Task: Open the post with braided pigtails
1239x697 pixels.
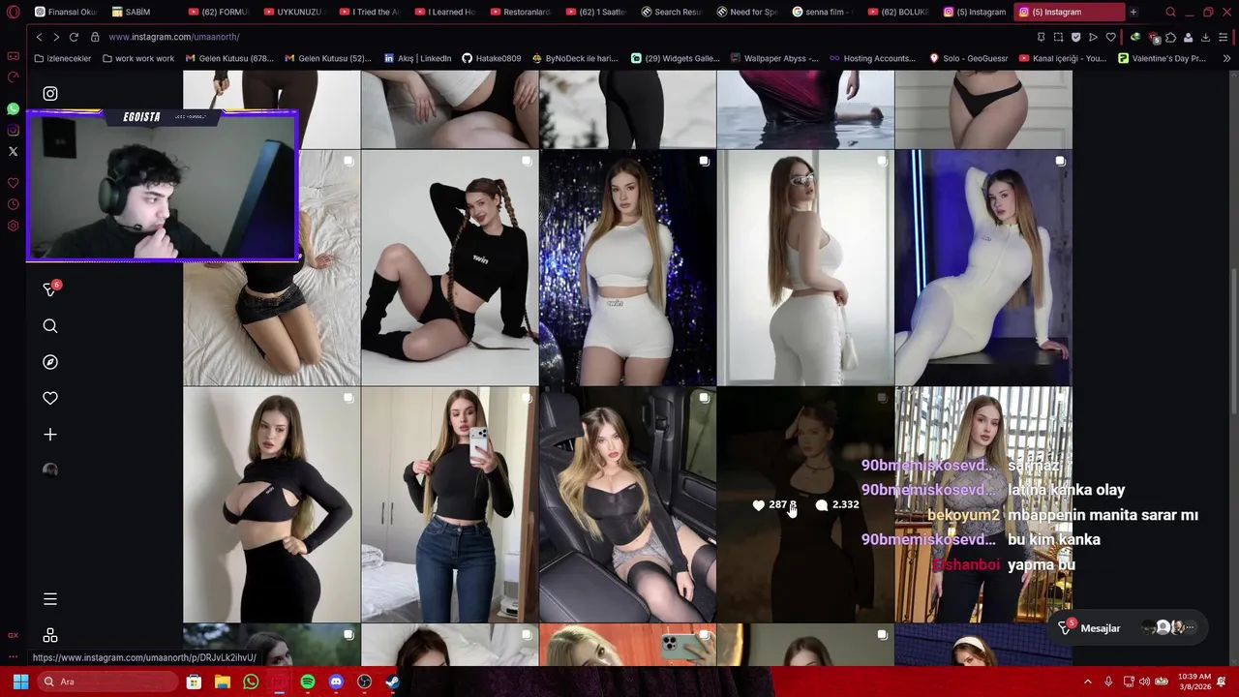Action: [x=449, y=267]
